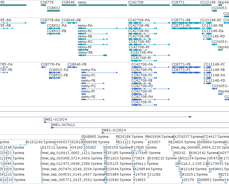This screenshot has width=229, height=184.
Task: Click the CG8646 gene label
Action: [x=68, y=2]
